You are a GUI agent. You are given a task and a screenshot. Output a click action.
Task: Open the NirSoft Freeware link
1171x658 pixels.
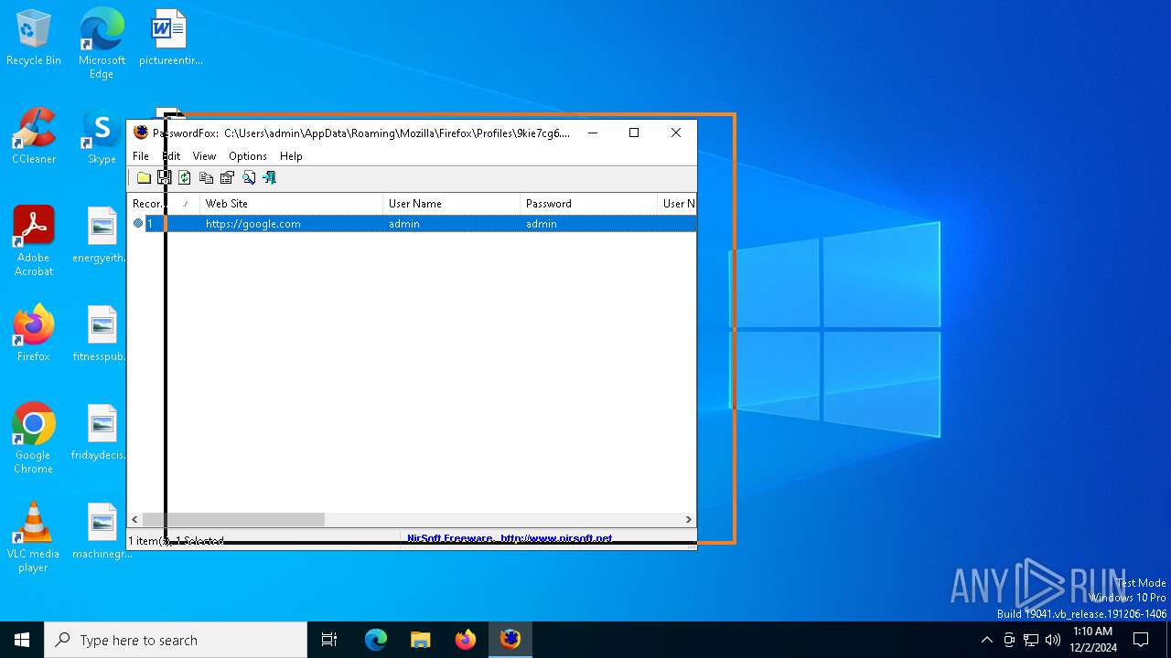click(x=510, y=538)
